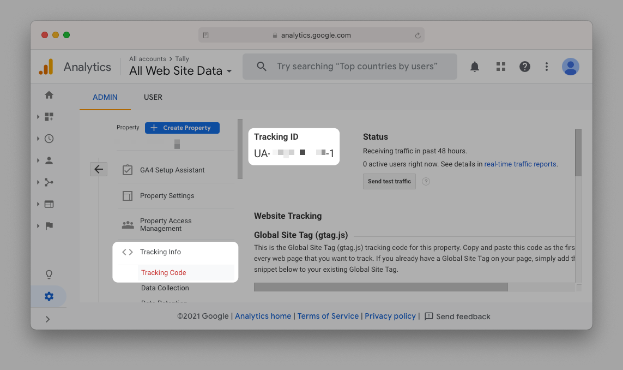Open the three-dot more options menu

[x=547, y=67]
